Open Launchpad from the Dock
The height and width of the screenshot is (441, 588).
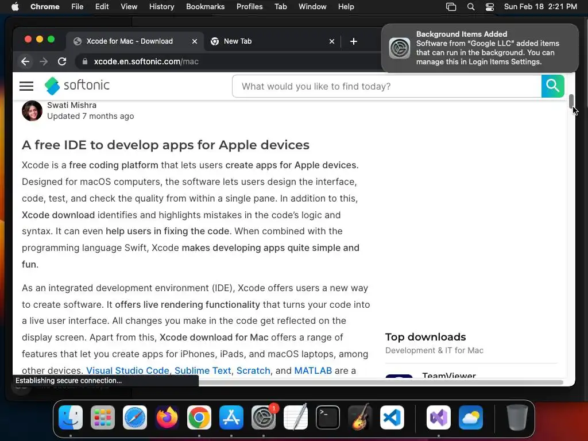(103, 417)
